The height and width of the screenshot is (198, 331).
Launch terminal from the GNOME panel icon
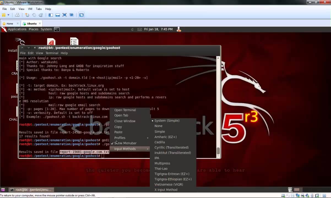click(57, 29)
